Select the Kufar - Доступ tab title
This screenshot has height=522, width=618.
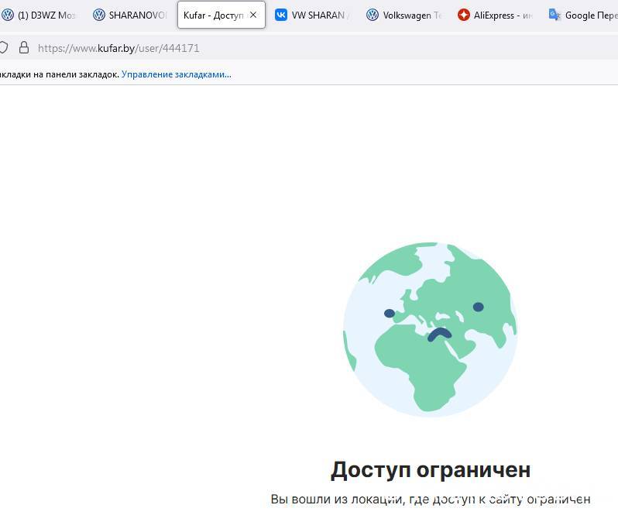[x=213, y=15]
